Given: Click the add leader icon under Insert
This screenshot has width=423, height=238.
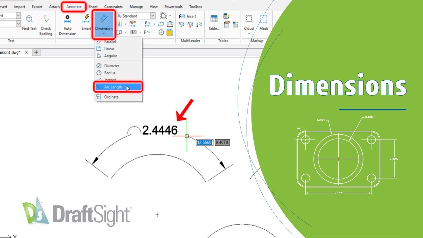Looking at the screenshot, I should 181,24.
